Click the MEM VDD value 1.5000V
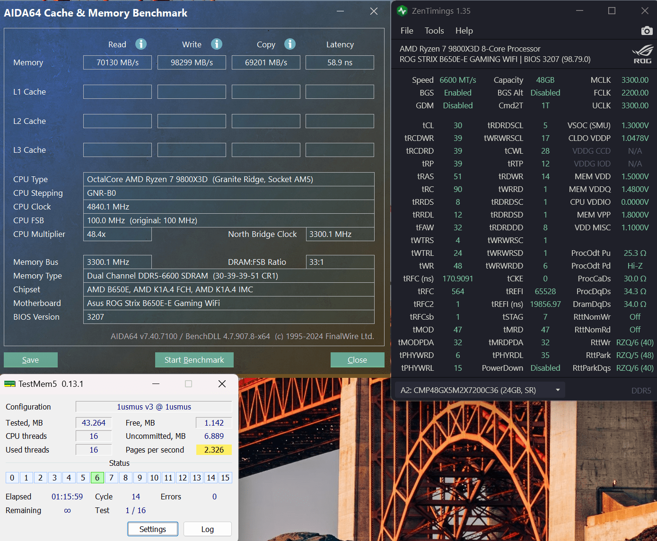 635,176
